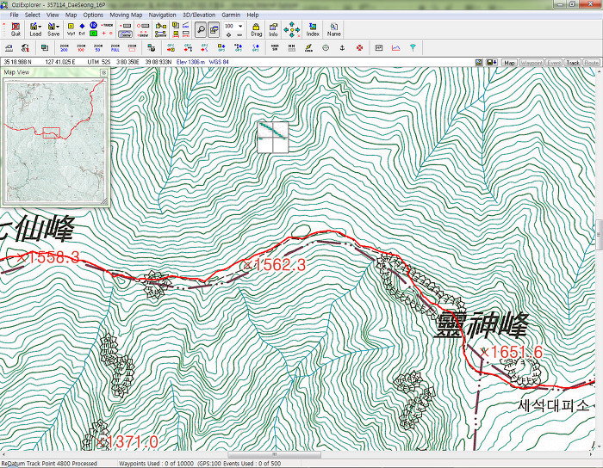603x468 pixels.
Task: Click the zoom-out minus stepper
Action: [239, 34]
